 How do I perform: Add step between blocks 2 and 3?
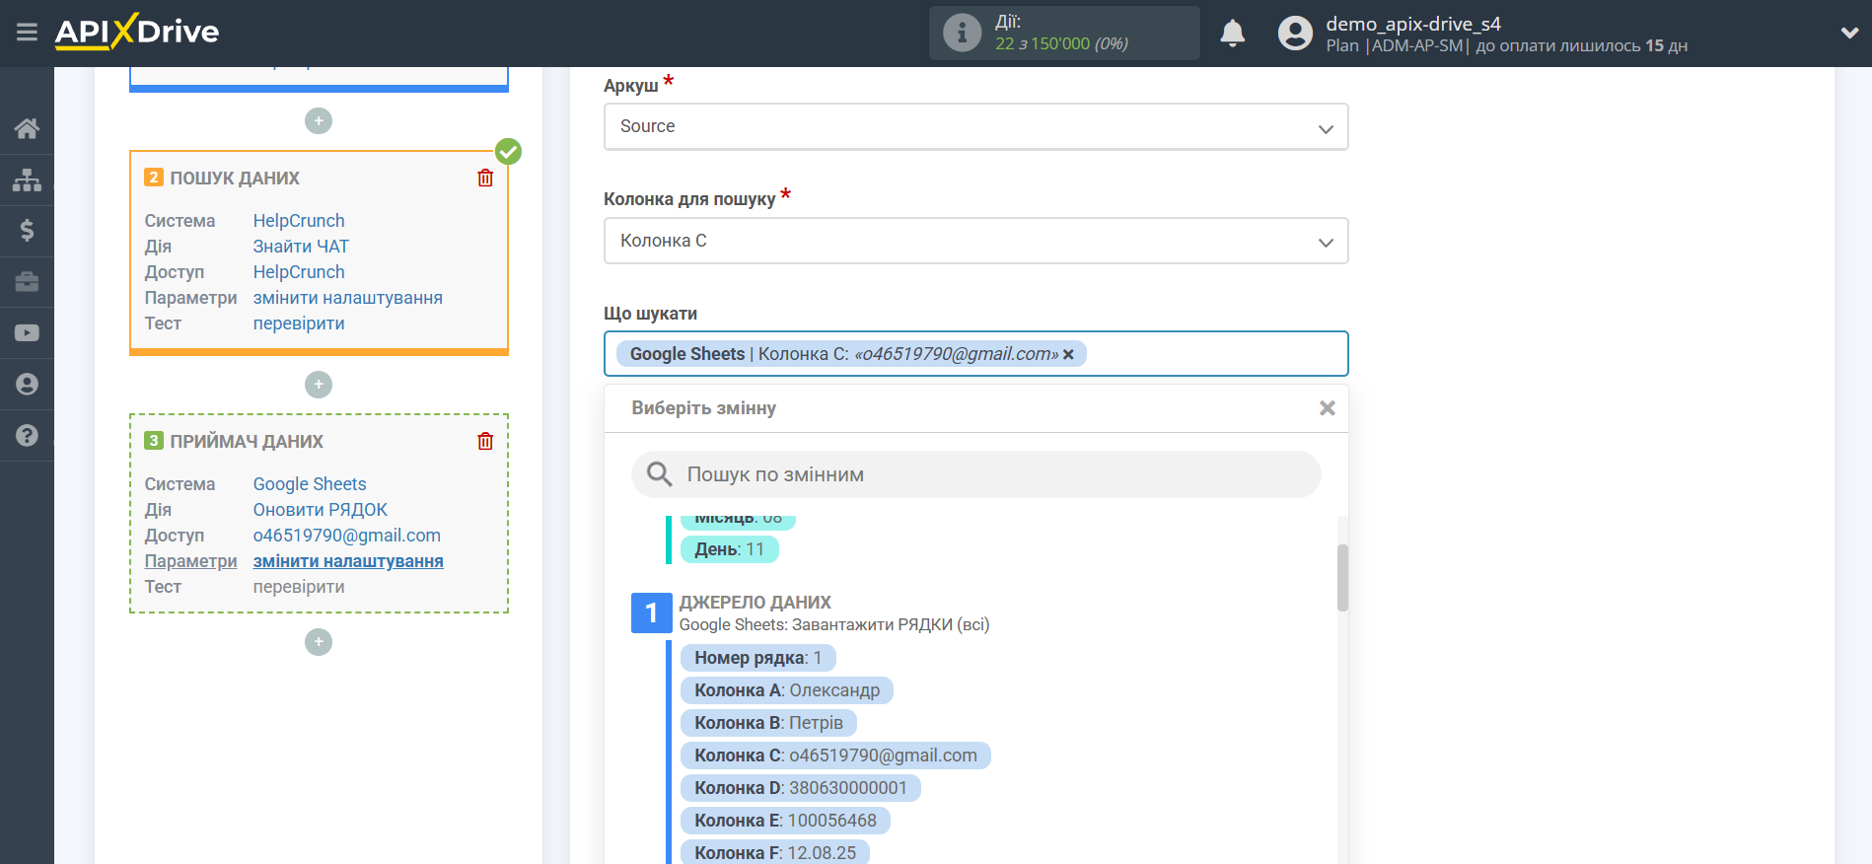point(319,385)
